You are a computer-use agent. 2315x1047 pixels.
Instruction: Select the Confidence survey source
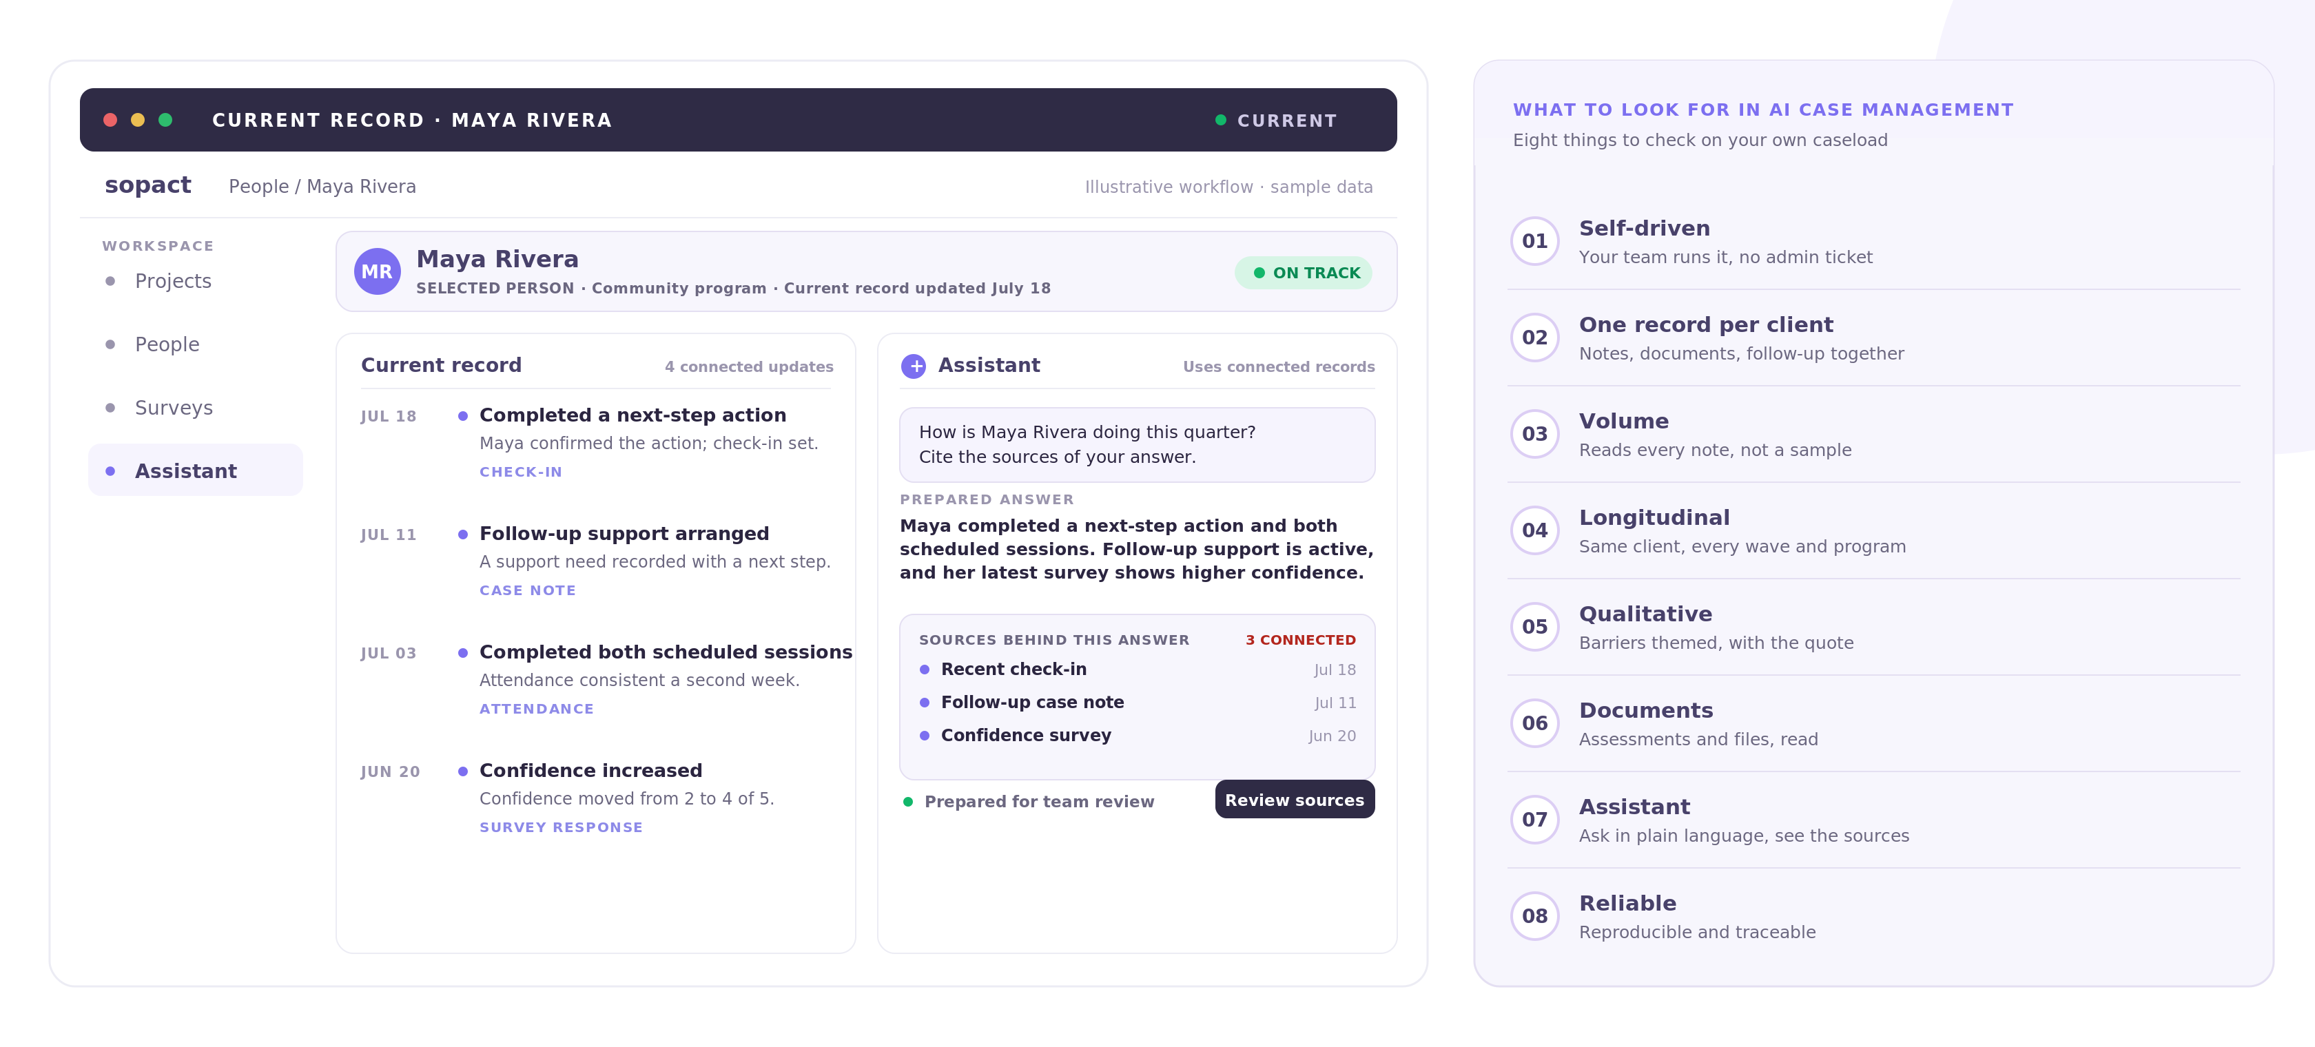1137,735
